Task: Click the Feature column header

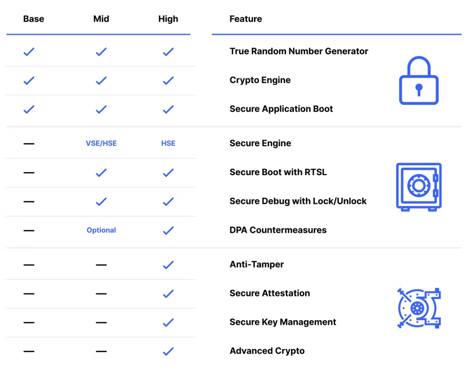Action: (x=246, y=19)
